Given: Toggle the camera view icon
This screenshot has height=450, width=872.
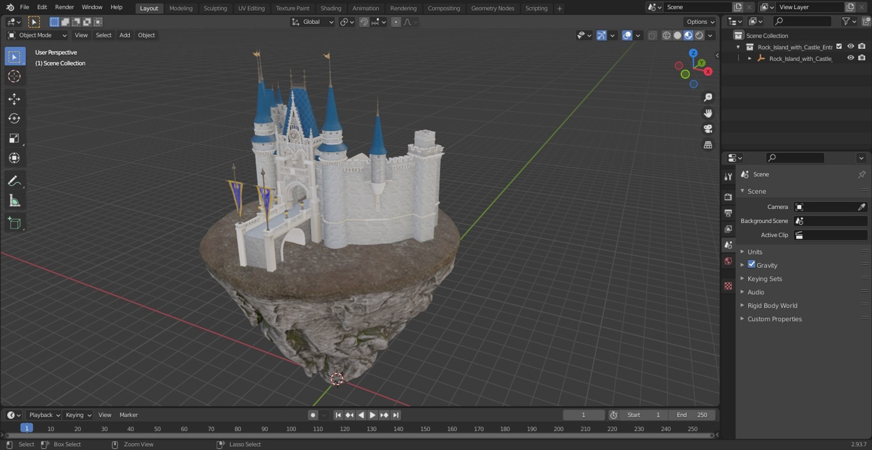Looking at the screenshot, I should click(708, 129).
